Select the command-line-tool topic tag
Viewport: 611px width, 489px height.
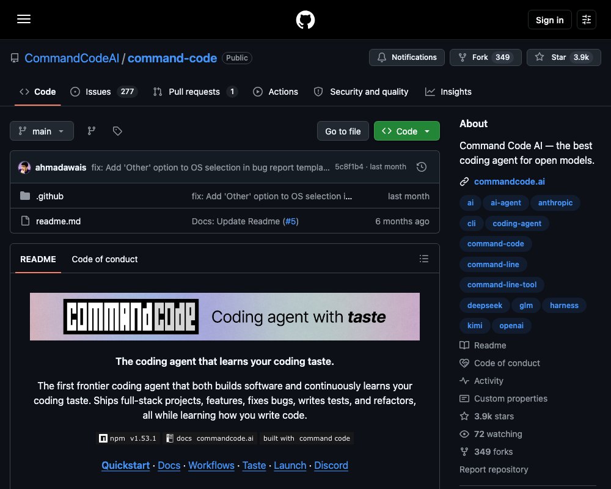[502, 285]
